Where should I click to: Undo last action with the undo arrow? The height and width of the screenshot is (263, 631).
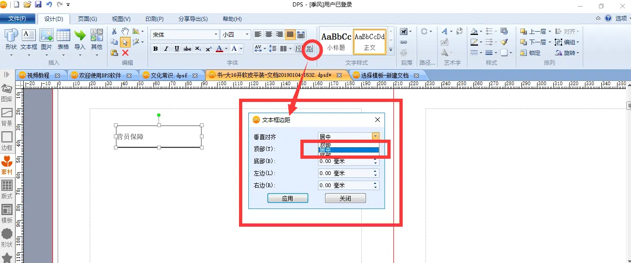pyautogui.click(x=49, y=5)
